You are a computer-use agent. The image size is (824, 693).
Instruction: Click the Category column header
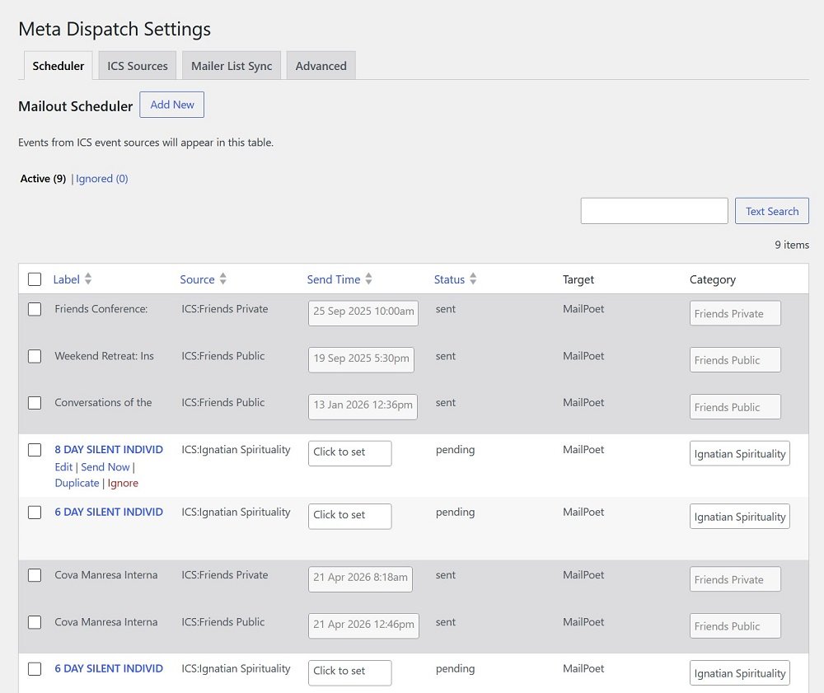click(713, 279)
